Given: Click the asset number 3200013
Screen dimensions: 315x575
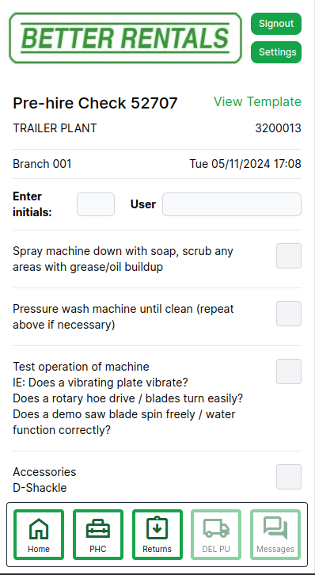Looking at the screenshot, I should pyautogui.click(x=279, y=128).
